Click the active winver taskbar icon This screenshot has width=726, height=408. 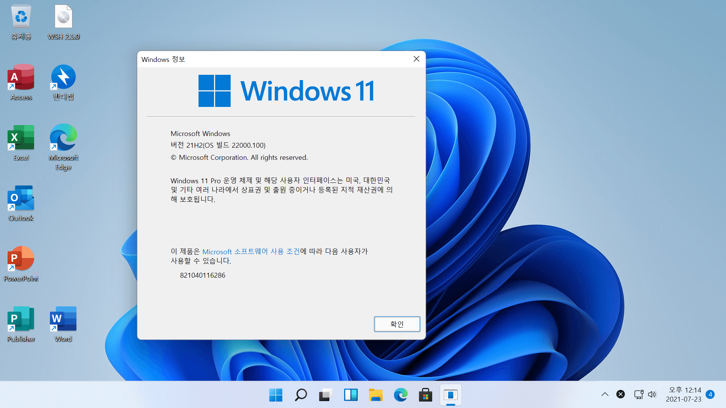click(450, 395)
